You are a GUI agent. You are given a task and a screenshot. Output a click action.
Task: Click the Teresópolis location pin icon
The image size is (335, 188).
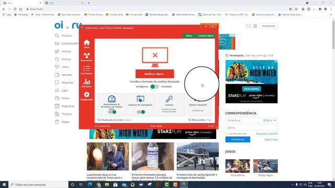click(227, 56)
